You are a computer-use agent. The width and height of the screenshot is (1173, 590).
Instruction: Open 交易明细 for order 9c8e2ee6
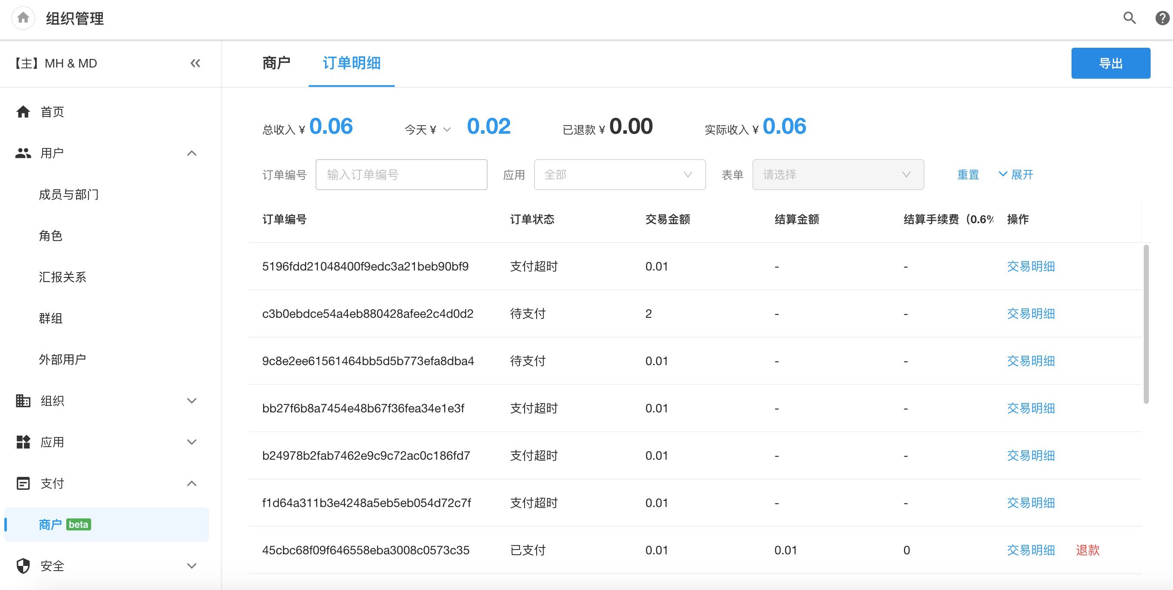(x=1031, y=361)
